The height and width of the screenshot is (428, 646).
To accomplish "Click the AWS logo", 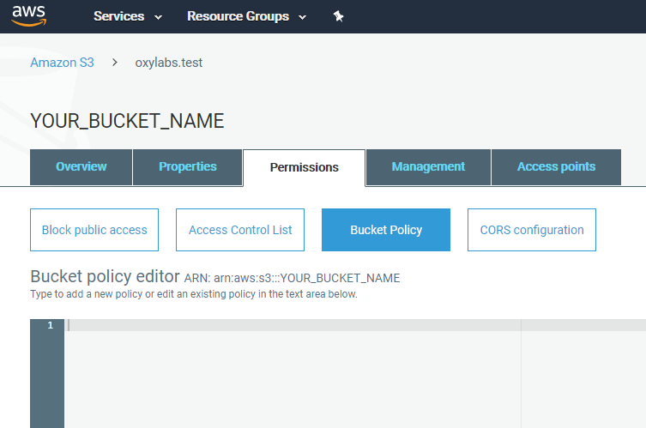I will click(28, 16).
